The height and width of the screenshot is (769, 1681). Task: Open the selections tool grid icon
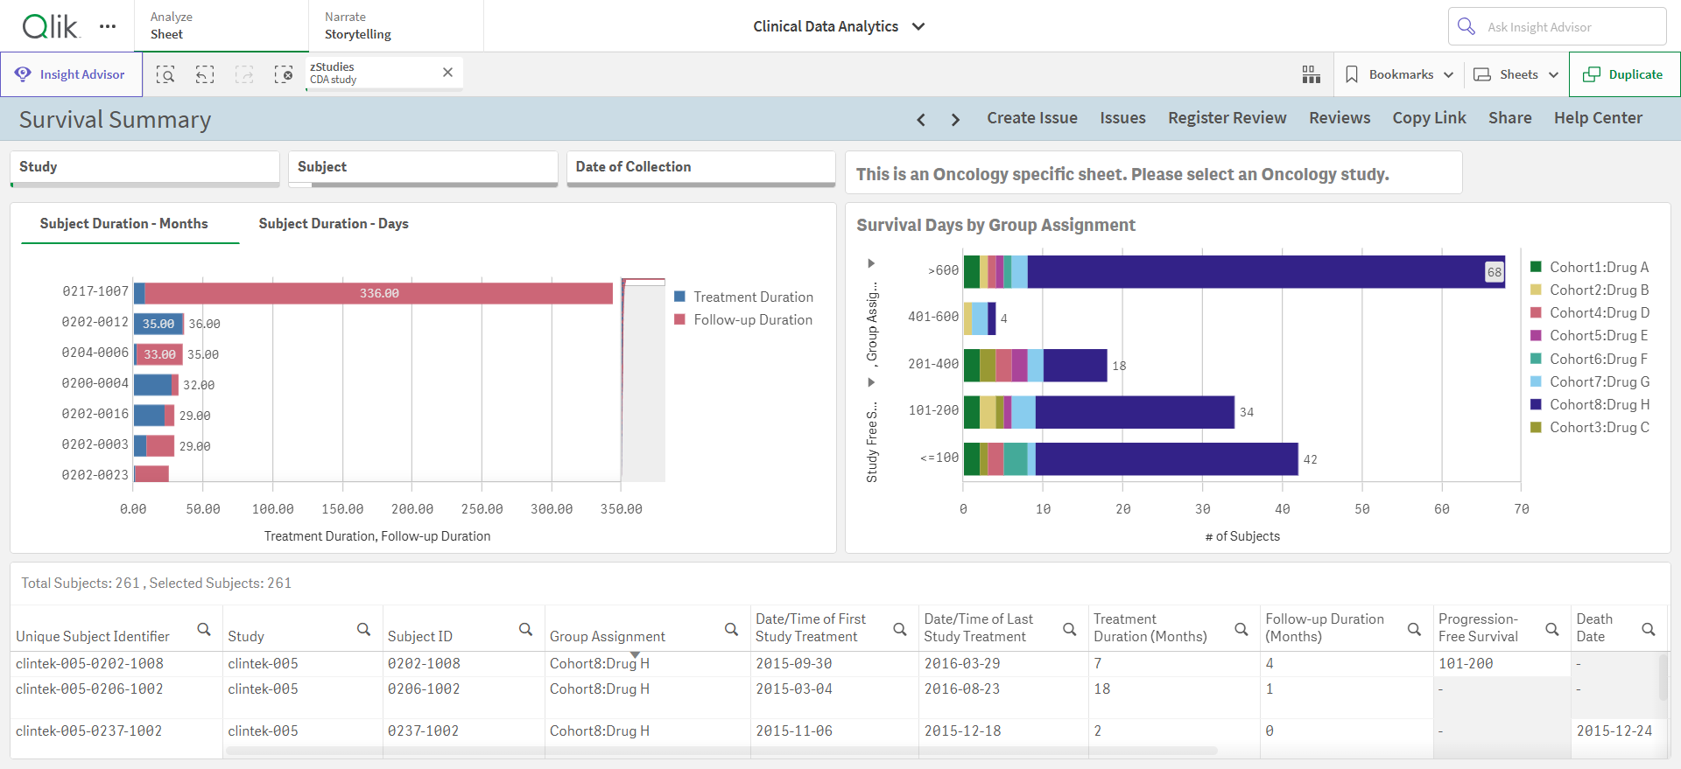click(1311, 74)
